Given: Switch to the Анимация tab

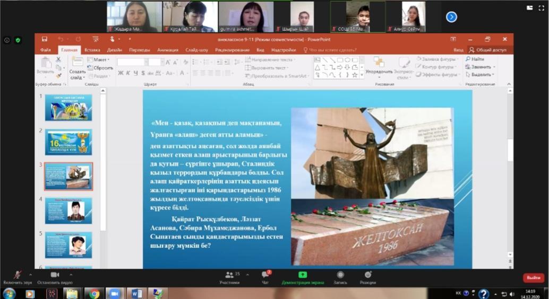Looking at the screenshot, I should (x=168, y=50).
